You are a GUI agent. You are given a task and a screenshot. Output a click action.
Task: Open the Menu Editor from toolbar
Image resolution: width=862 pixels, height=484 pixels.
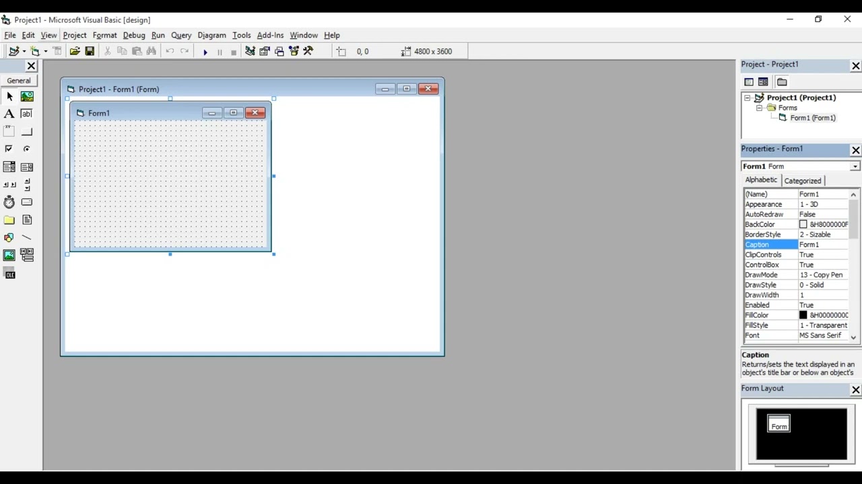(x=57, y=51)
